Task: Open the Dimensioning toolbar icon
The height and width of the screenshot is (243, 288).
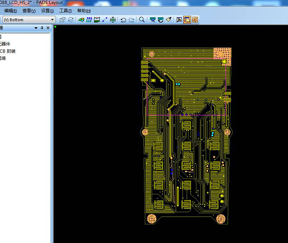Action: click(97, 20)
